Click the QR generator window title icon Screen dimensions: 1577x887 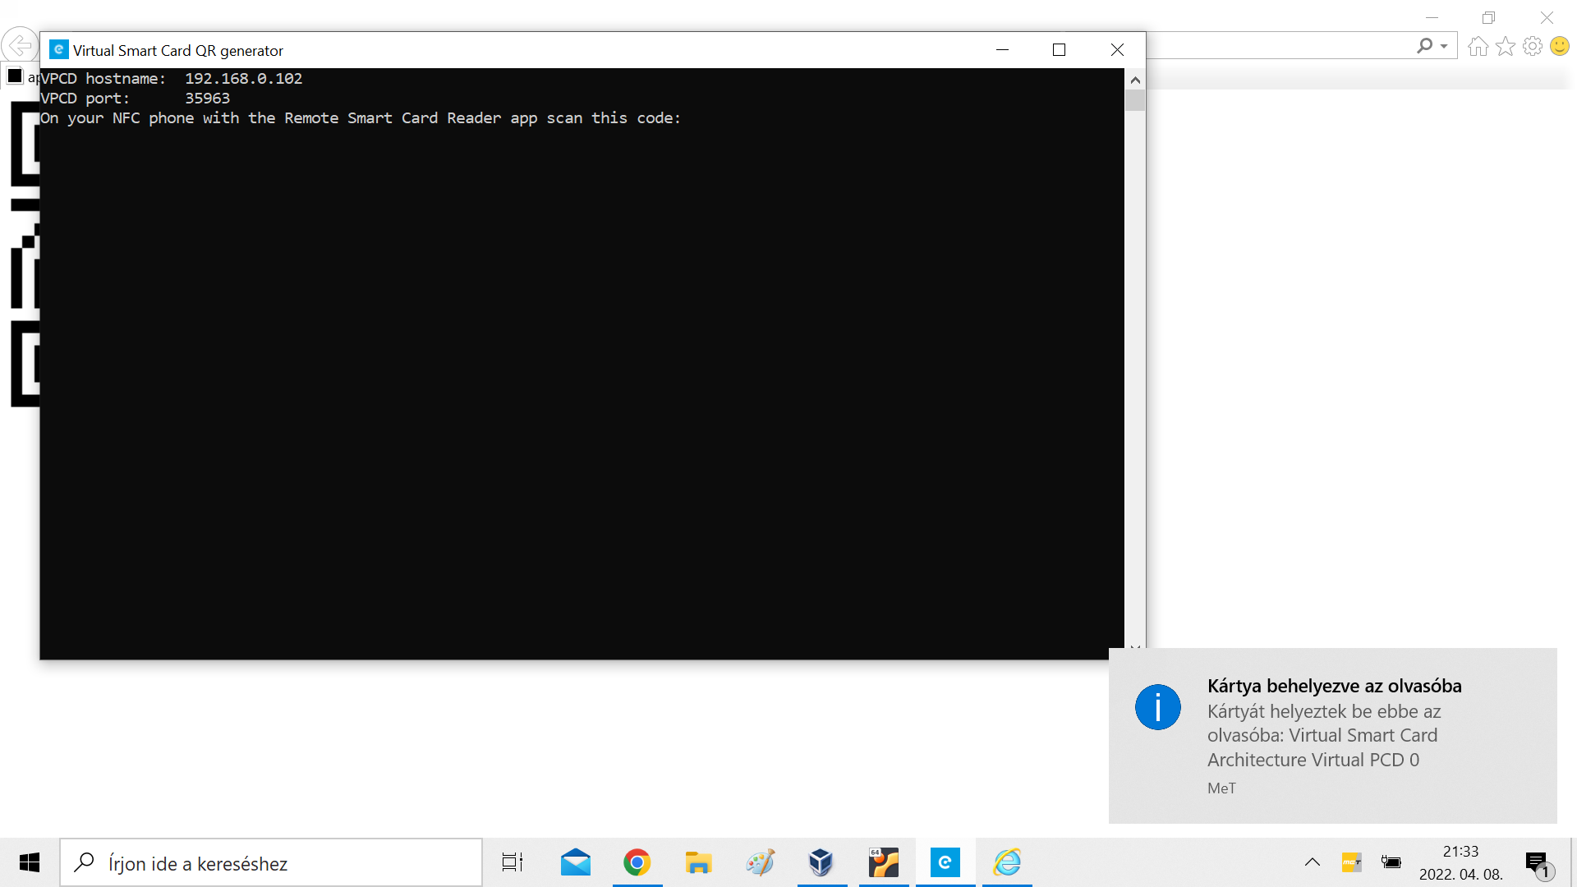click(58, 50)
